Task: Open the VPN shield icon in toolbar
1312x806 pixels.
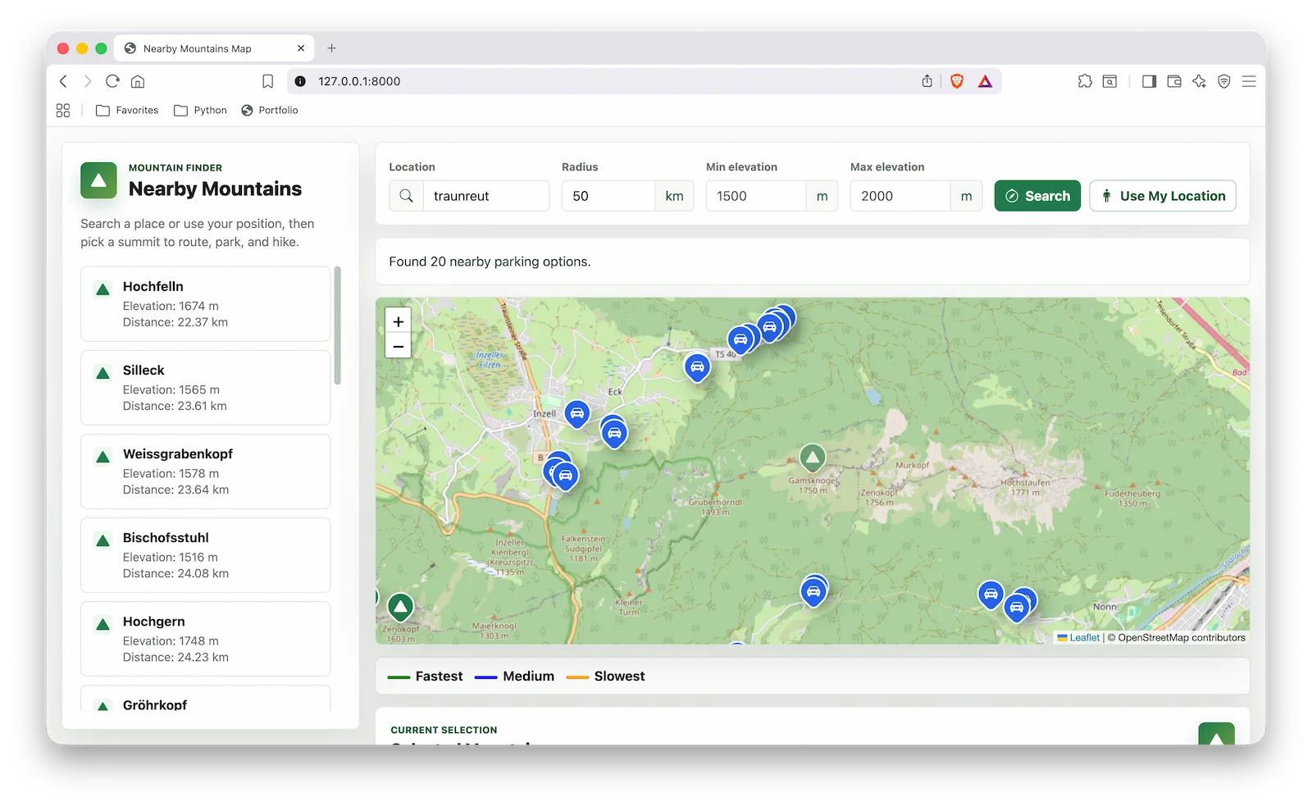Action: pyautogui.click(x=1223, y=81)
